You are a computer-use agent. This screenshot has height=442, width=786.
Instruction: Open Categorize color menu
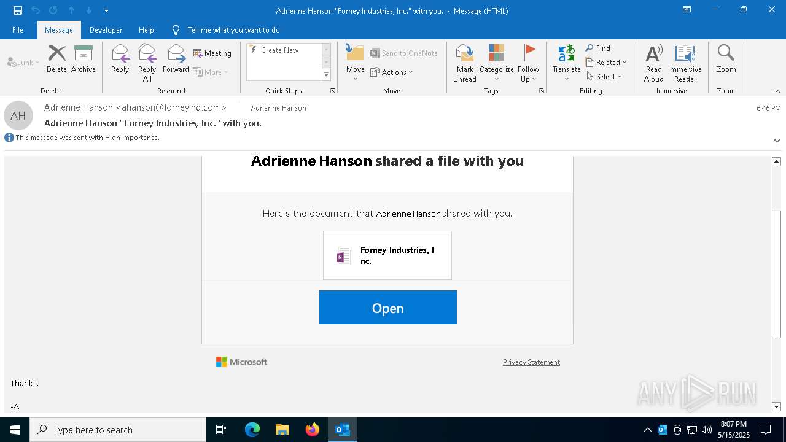click(497, 63)
